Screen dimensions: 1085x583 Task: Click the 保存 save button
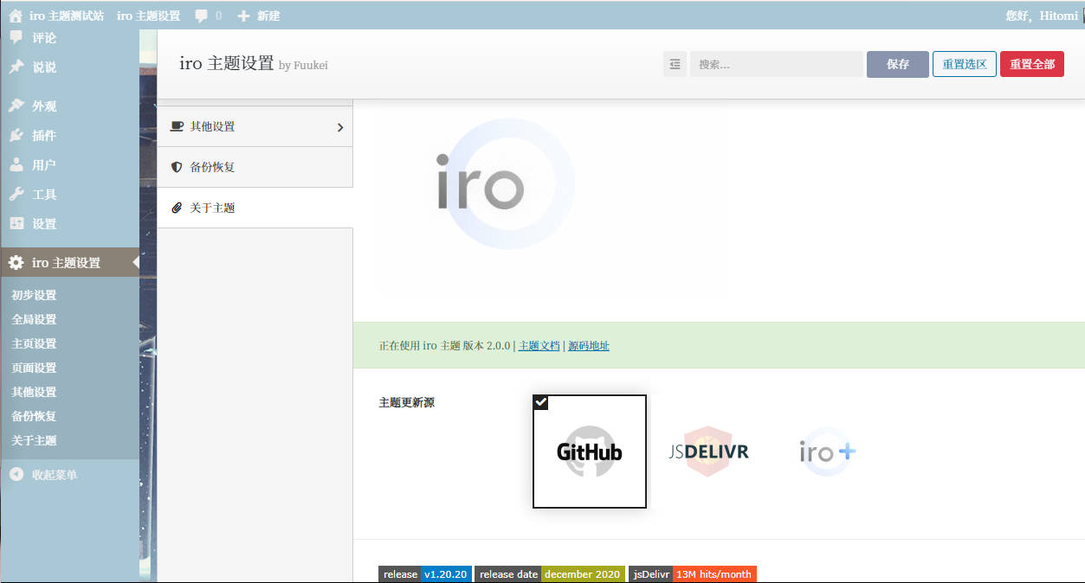point(898,64)
